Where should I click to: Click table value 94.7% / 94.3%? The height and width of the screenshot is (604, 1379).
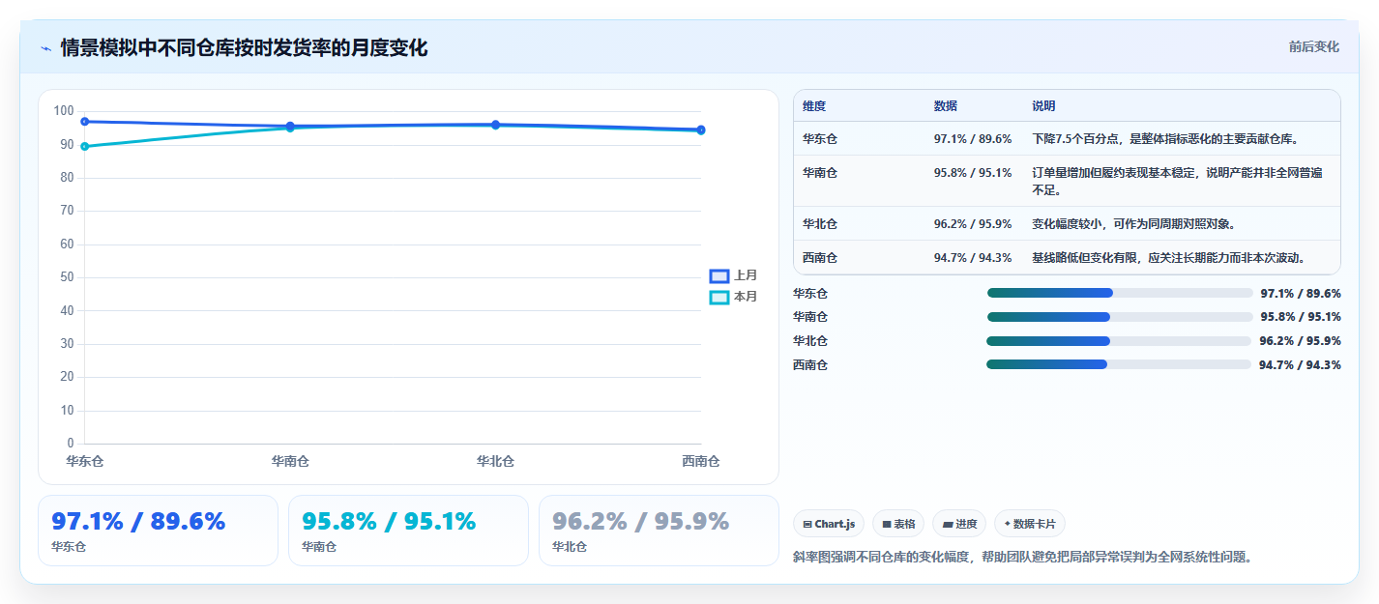click(x=973, y=258)
